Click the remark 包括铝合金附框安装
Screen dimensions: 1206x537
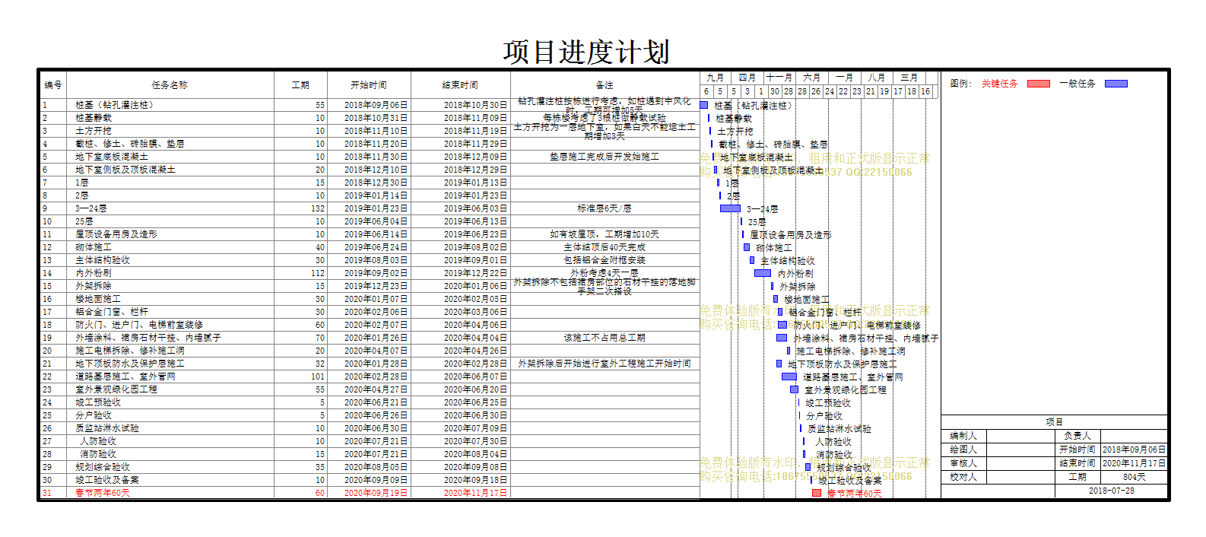(x=605, y=260)
